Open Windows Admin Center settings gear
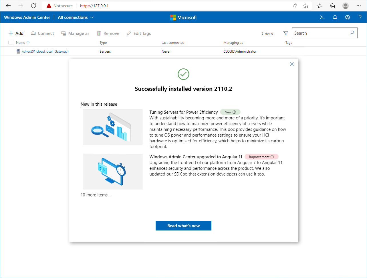This screenshot has height=278, width=367. click(x=348, y=17)
